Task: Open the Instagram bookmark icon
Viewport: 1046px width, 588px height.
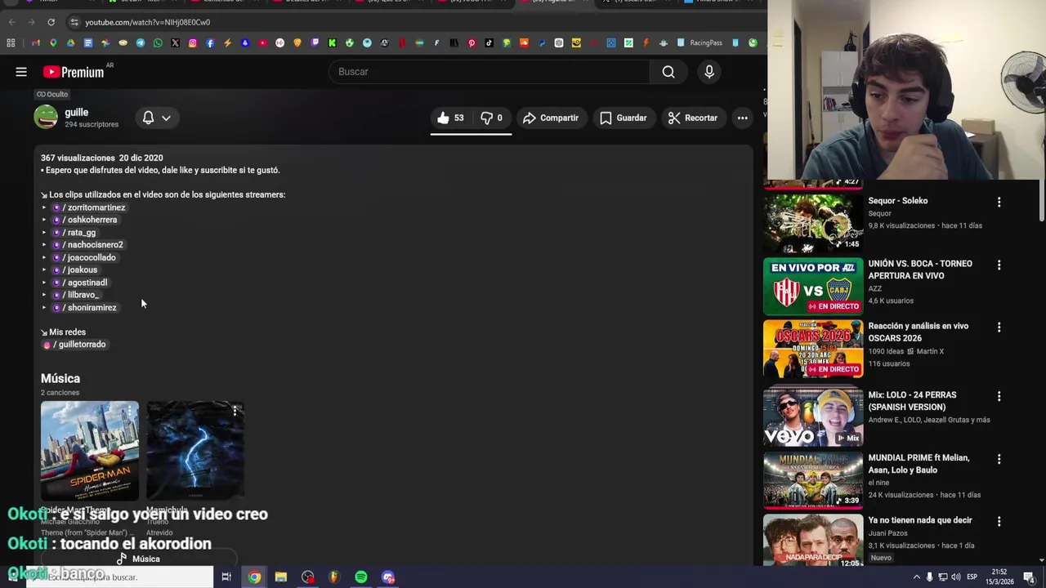Action: (x=193, y=42)
